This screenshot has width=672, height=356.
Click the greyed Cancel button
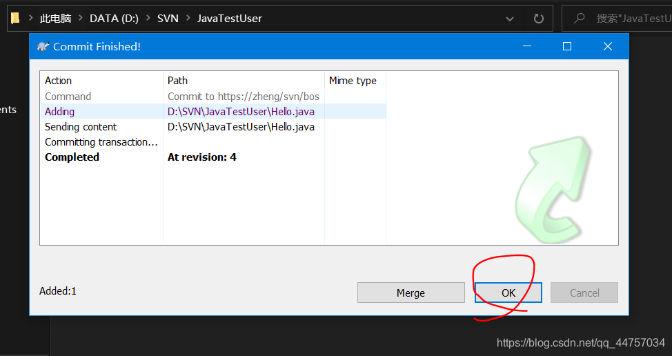584,293
